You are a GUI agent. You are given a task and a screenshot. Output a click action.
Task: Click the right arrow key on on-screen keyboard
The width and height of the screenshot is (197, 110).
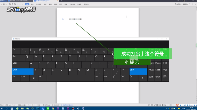(133, 78)
